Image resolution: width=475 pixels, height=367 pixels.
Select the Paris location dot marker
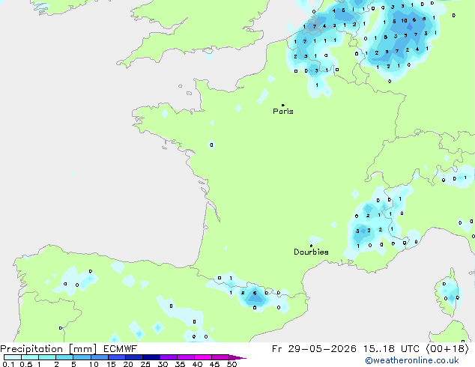[283, 105]
